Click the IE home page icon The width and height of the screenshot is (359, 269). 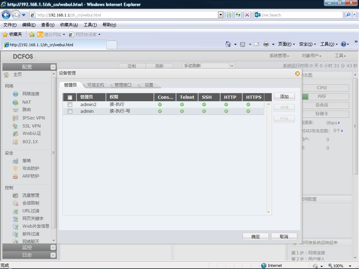pos(228,44)
